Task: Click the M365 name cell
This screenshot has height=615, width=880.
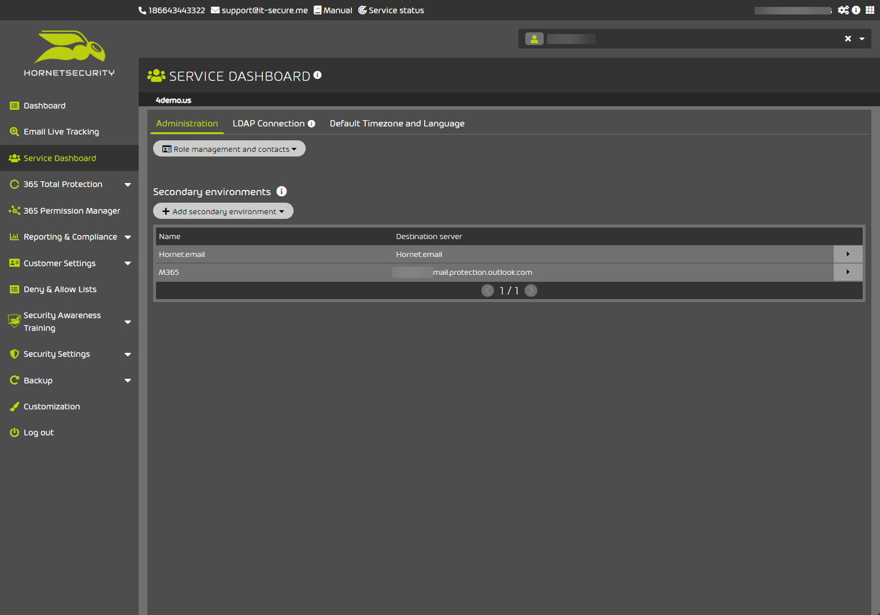Action: coord(169,272)
